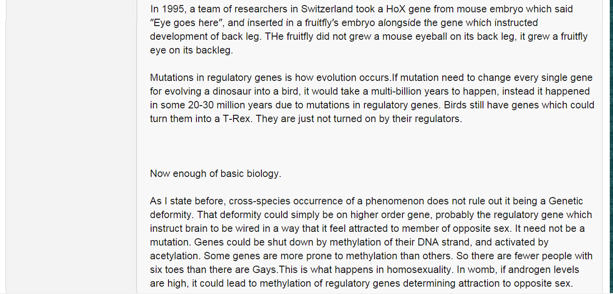Click the year "1995" in the first paragraph
This screenshot has height=294, width=613.
(172, 9)
